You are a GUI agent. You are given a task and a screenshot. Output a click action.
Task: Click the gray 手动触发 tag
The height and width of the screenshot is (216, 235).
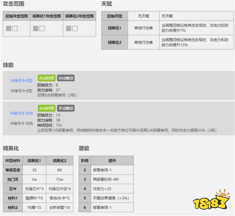point(66,108)
